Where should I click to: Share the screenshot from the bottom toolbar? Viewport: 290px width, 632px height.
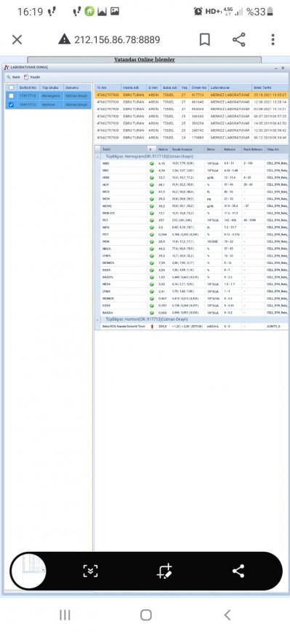tap(238, 571)
